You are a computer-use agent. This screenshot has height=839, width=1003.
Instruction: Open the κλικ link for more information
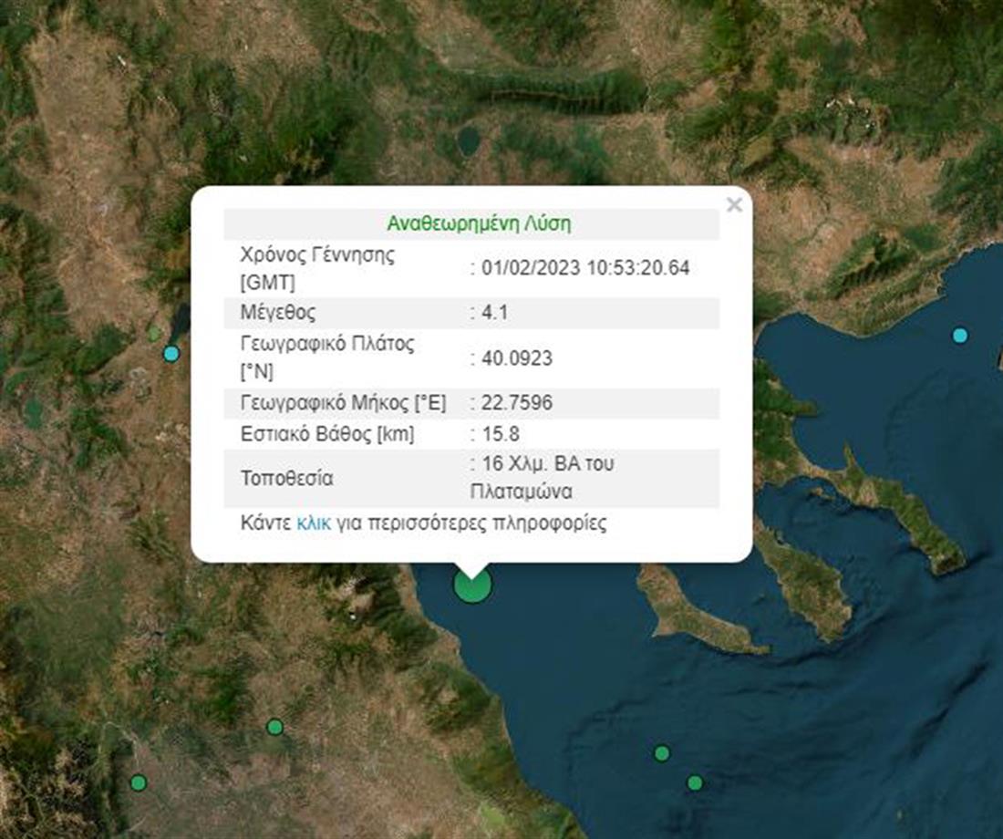314,524
